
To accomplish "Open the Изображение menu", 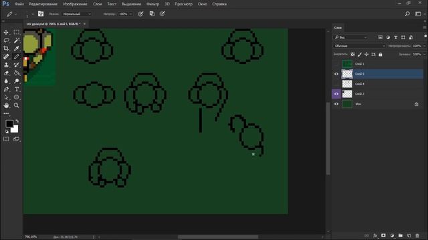I will [x=75, y=4].
